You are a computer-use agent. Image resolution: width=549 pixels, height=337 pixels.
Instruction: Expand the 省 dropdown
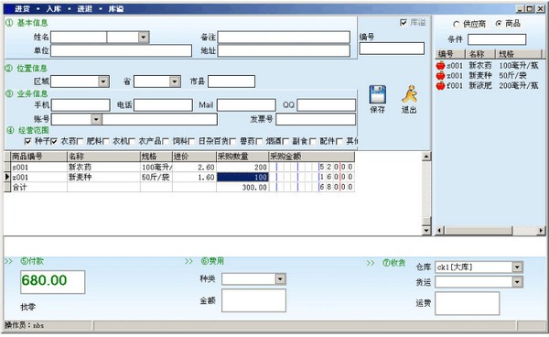[x=175, y=82]
